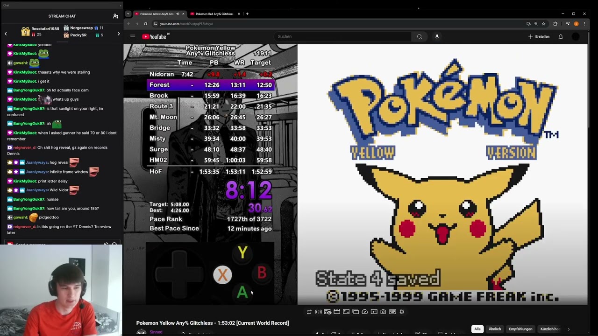The height and width of the screenshot is (336, 598).
Task: Click the streamer webcam overlay
Action: (61, 291)
